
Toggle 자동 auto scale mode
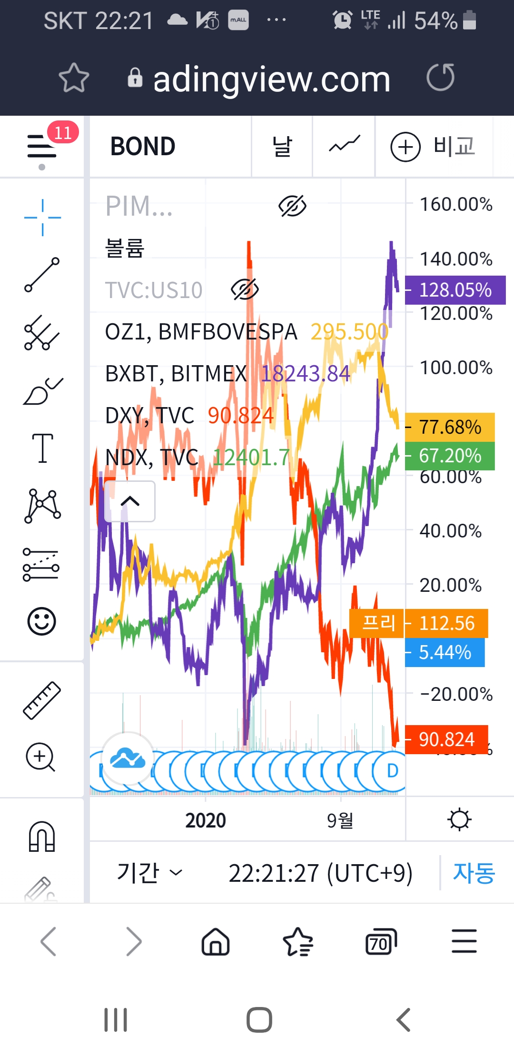474,873
